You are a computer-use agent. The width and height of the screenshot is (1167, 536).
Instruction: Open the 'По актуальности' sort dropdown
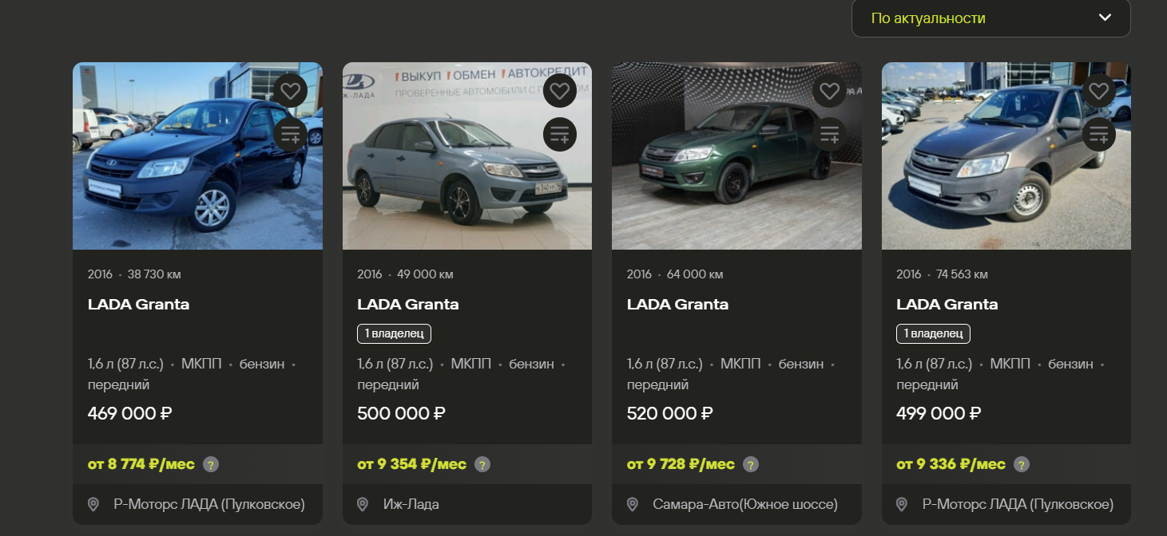pyautogui.click(x=990, y=18)
